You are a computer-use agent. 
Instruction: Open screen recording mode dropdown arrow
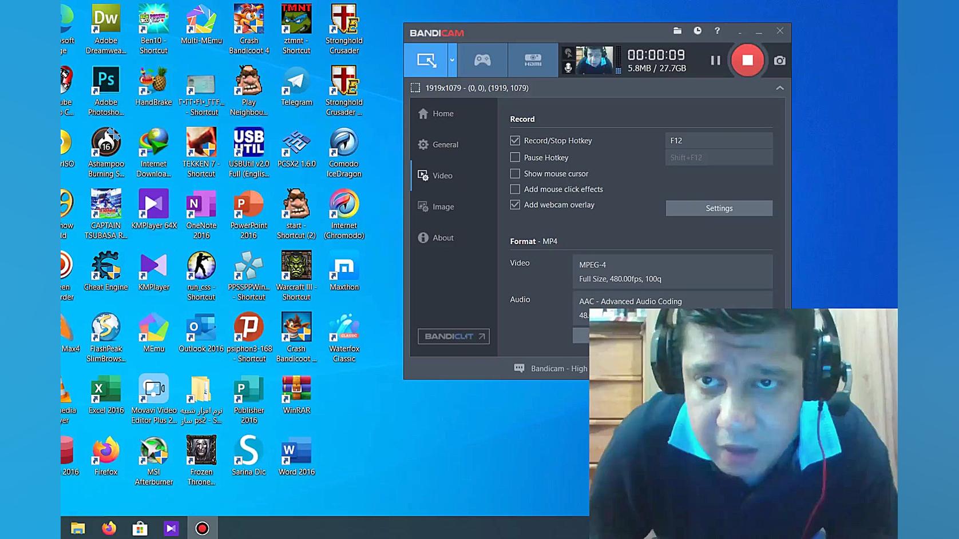click(452, 60)
